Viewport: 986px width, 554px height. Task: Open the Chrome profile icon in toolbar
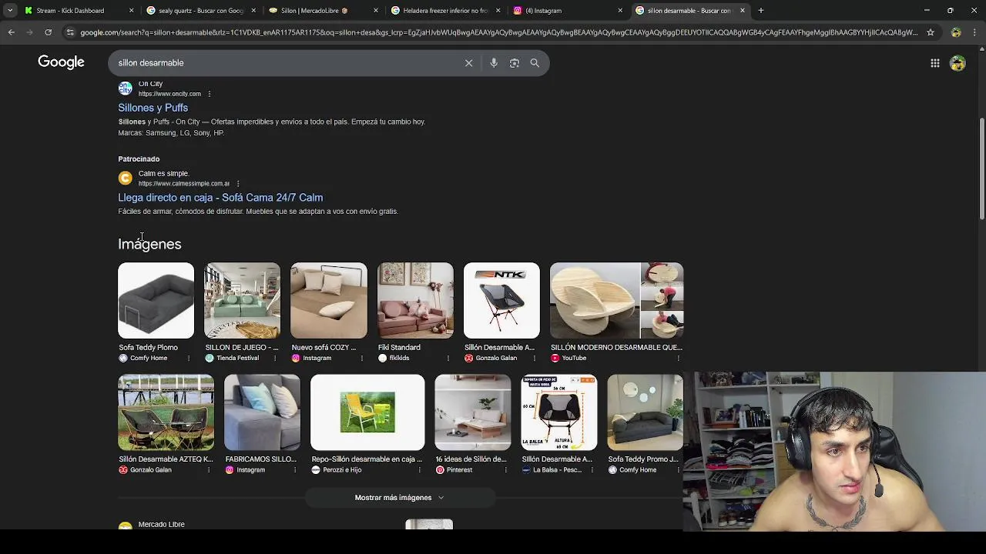click(956, 32)
